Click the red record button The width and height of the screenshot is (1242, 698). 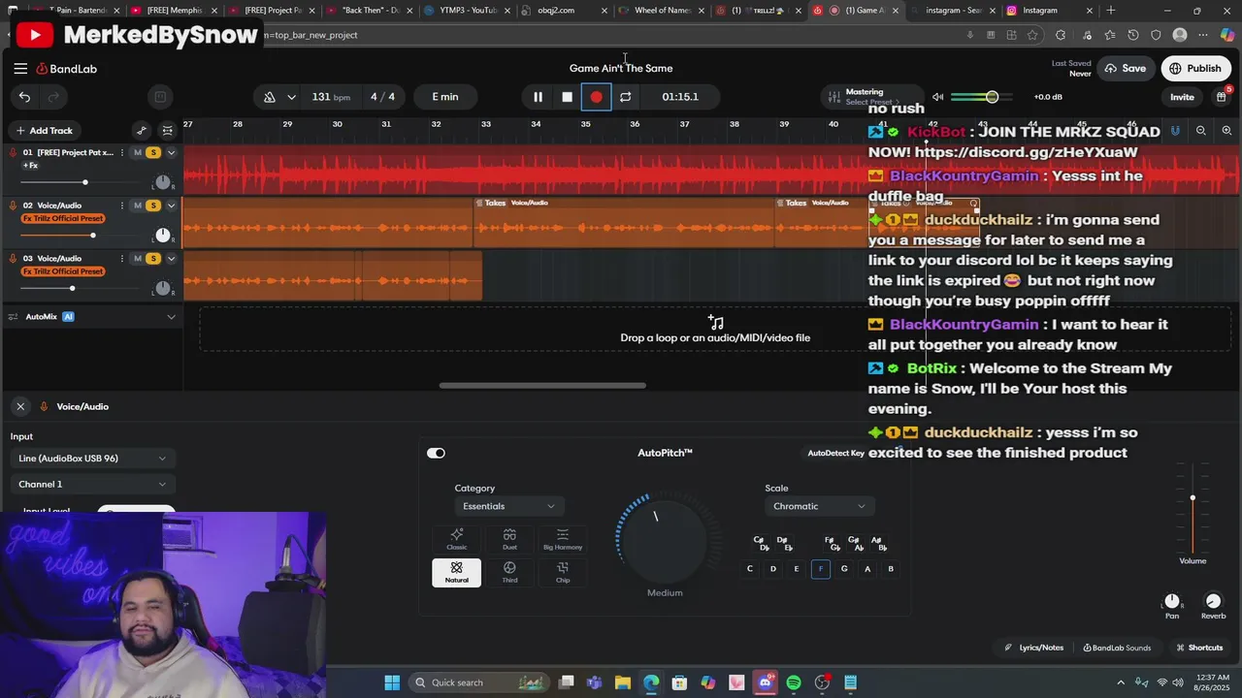point(596,97)
